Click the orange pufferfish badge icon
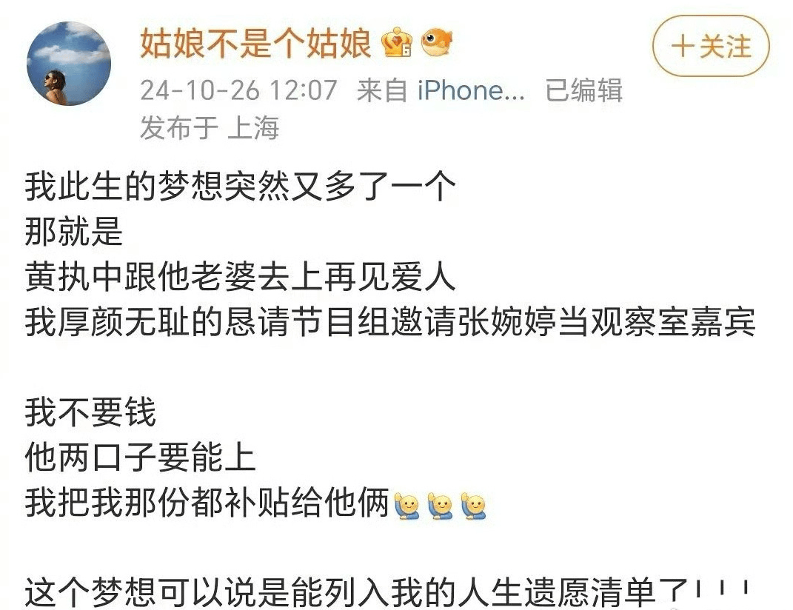 [437, 42]
